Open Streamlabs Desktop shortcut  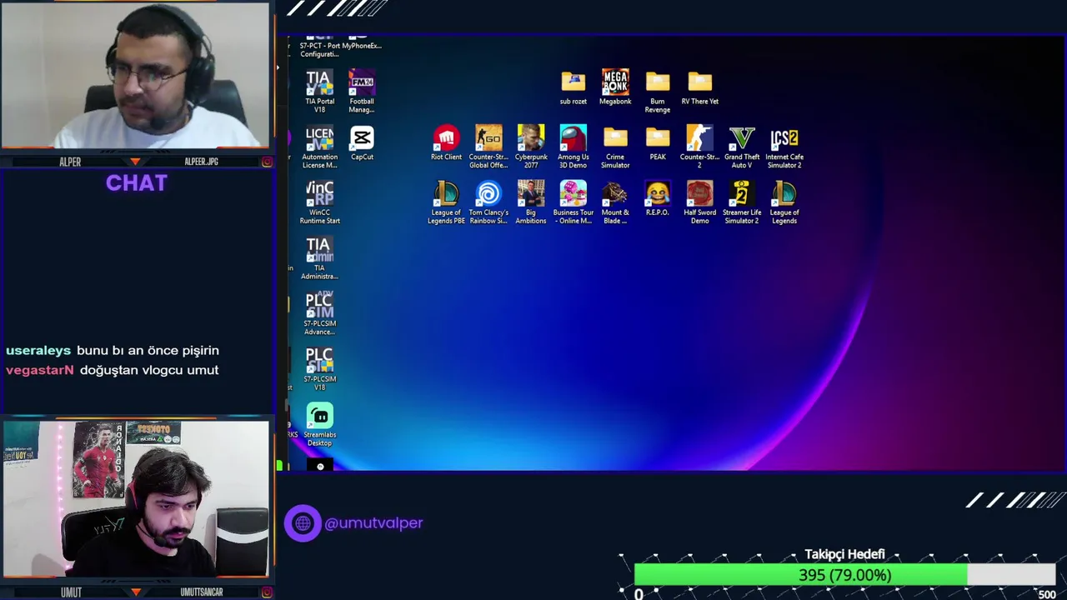click(319, 425)
